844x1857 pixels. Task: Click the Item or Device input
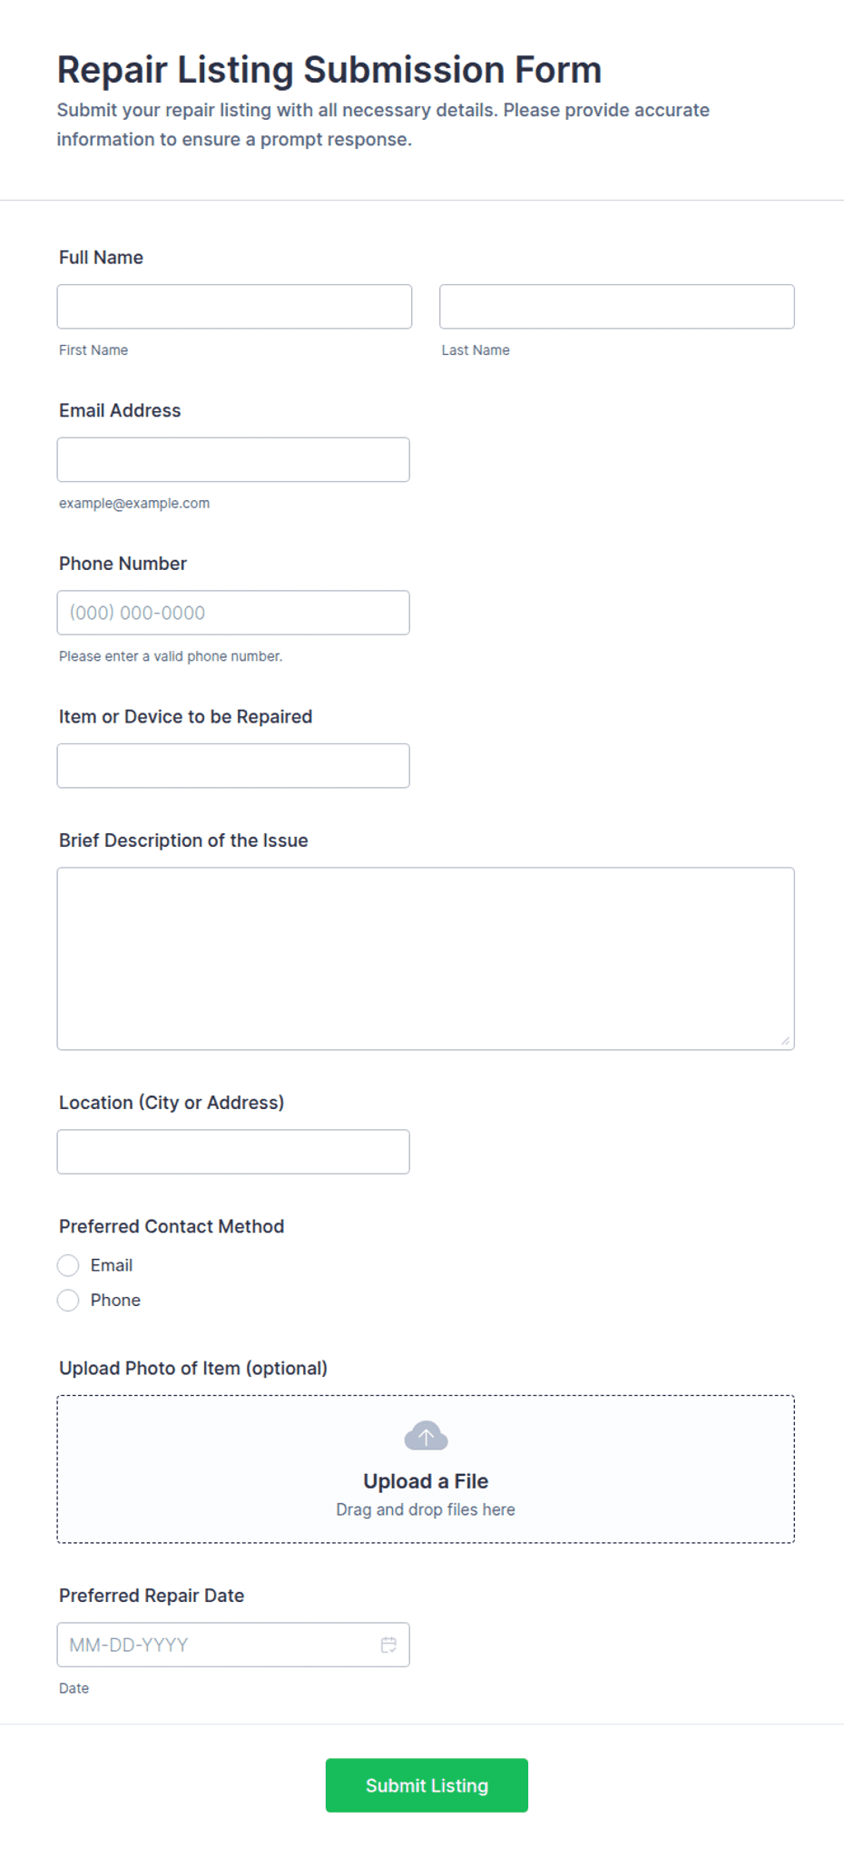233,766
